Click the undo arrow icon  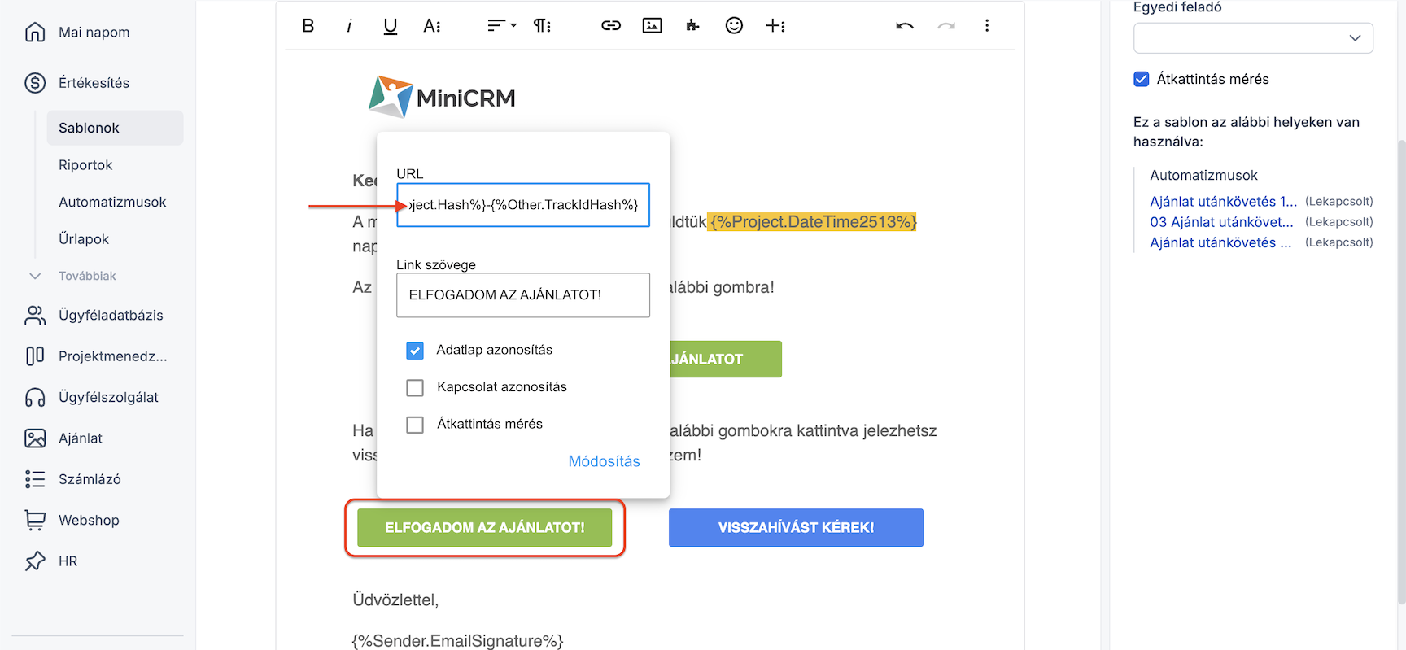(x=905, y=26)
